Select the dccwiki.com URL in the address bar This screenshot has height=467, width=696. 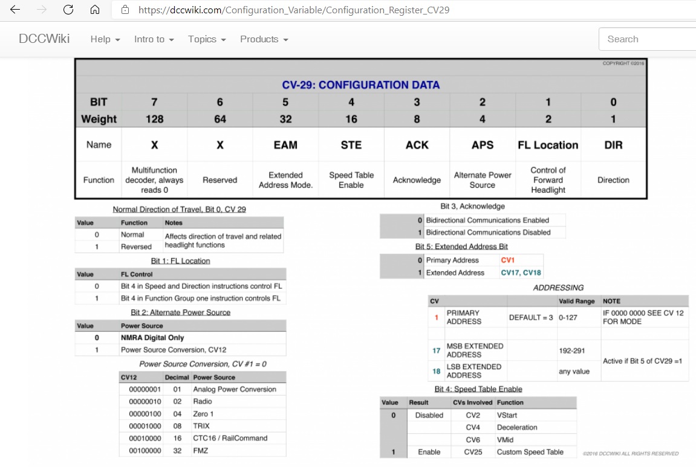294,10
